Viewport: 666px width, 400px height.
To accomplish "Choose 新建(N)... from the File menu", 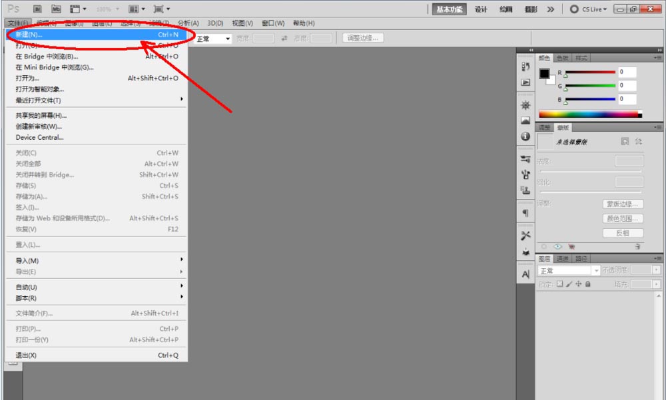I will tap(96, 35).
